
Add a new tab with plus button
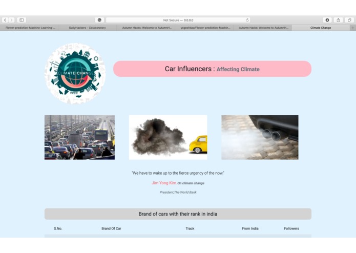(x=353, y=28)
